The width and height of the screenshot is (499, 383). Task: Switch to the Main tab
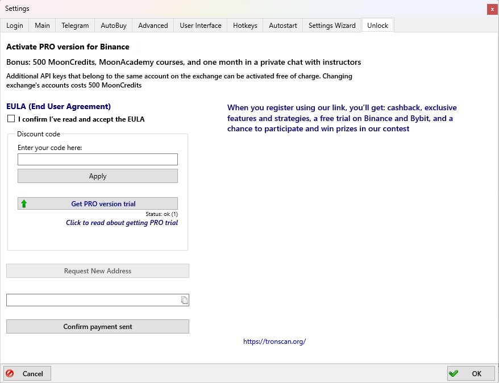pos(42,26)
